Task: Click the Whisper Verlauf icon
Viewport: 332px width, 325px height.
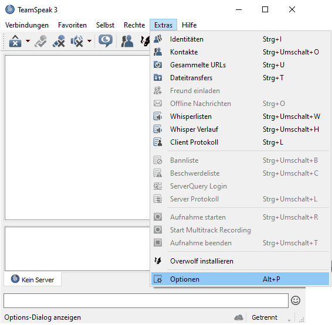Action: click(x=158, y=129)
